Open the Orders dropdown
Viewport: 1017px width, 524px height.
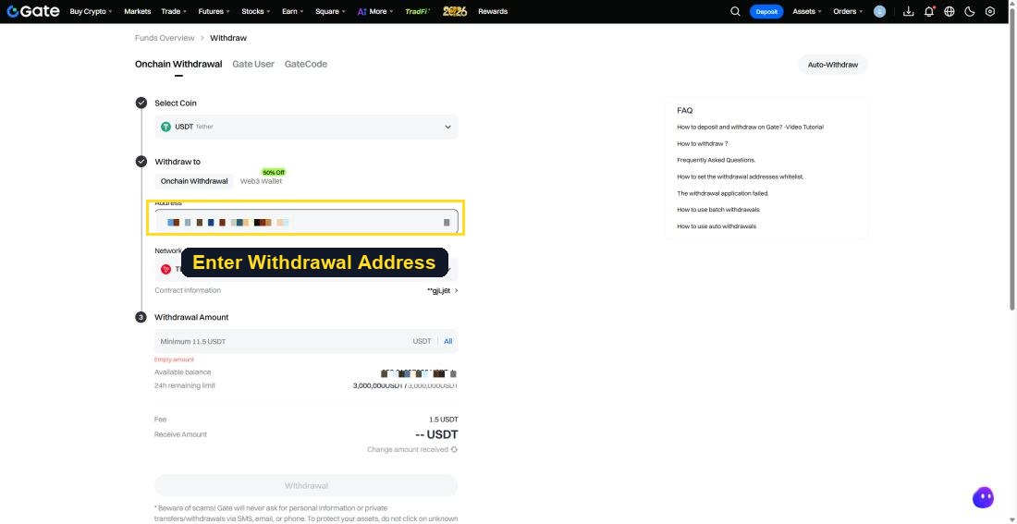coord(848,11)
